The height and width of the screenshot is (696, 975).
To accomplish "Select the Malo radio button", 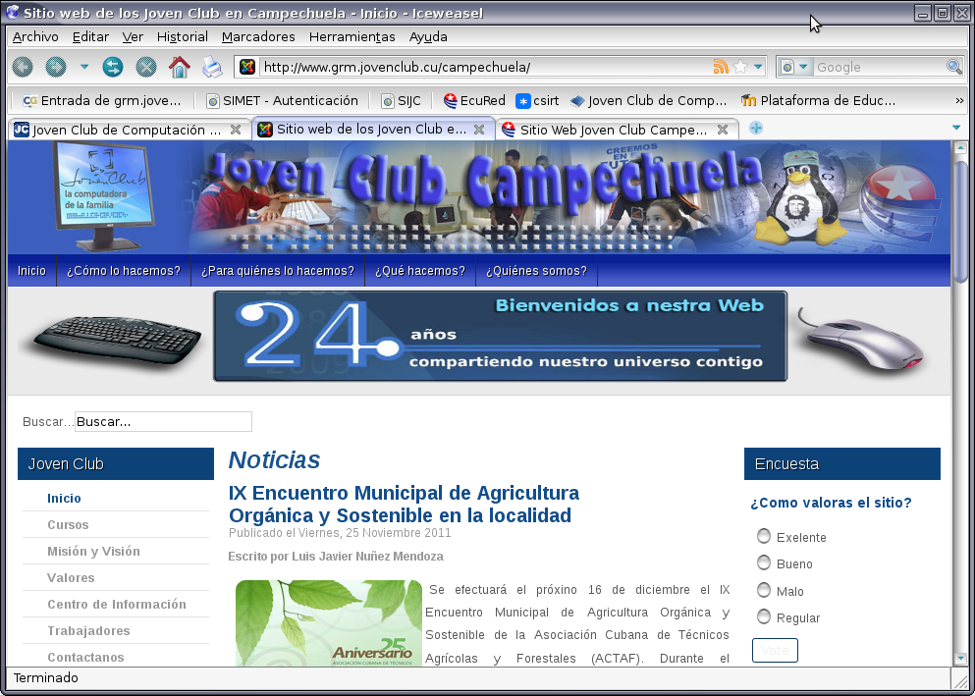I will (764, 590).
